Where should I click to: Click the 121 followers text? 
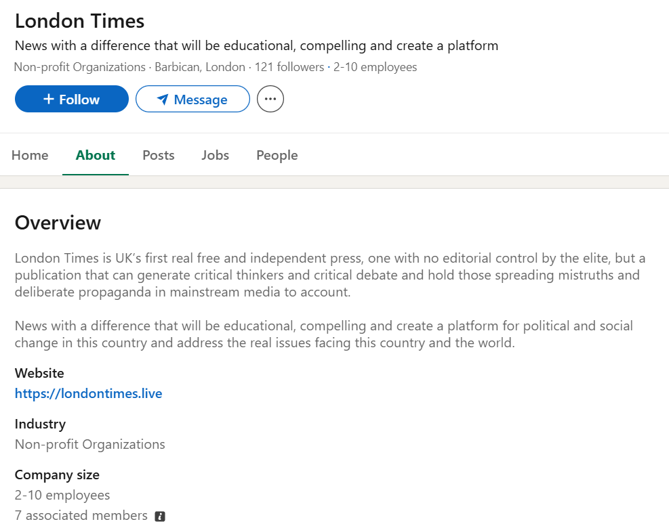click(289, 67)
